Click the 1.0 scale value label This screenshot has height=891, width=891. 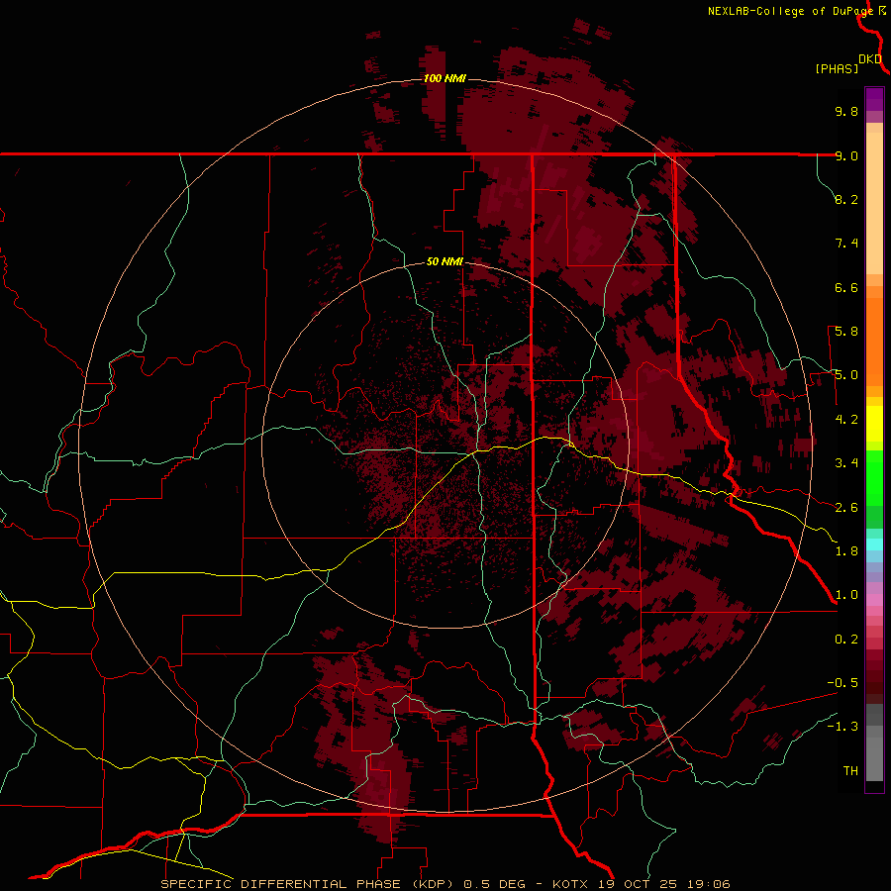tap(846, 595)
